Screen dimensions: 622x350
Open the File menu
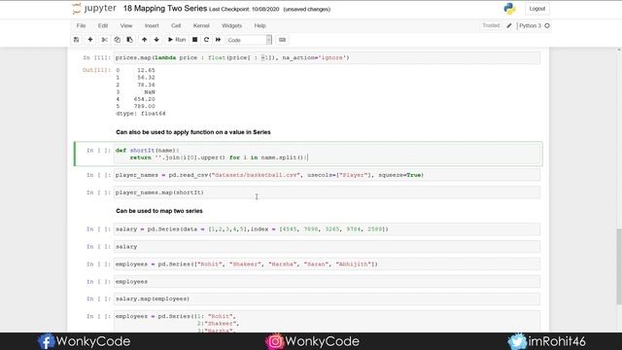click(81, 26)
